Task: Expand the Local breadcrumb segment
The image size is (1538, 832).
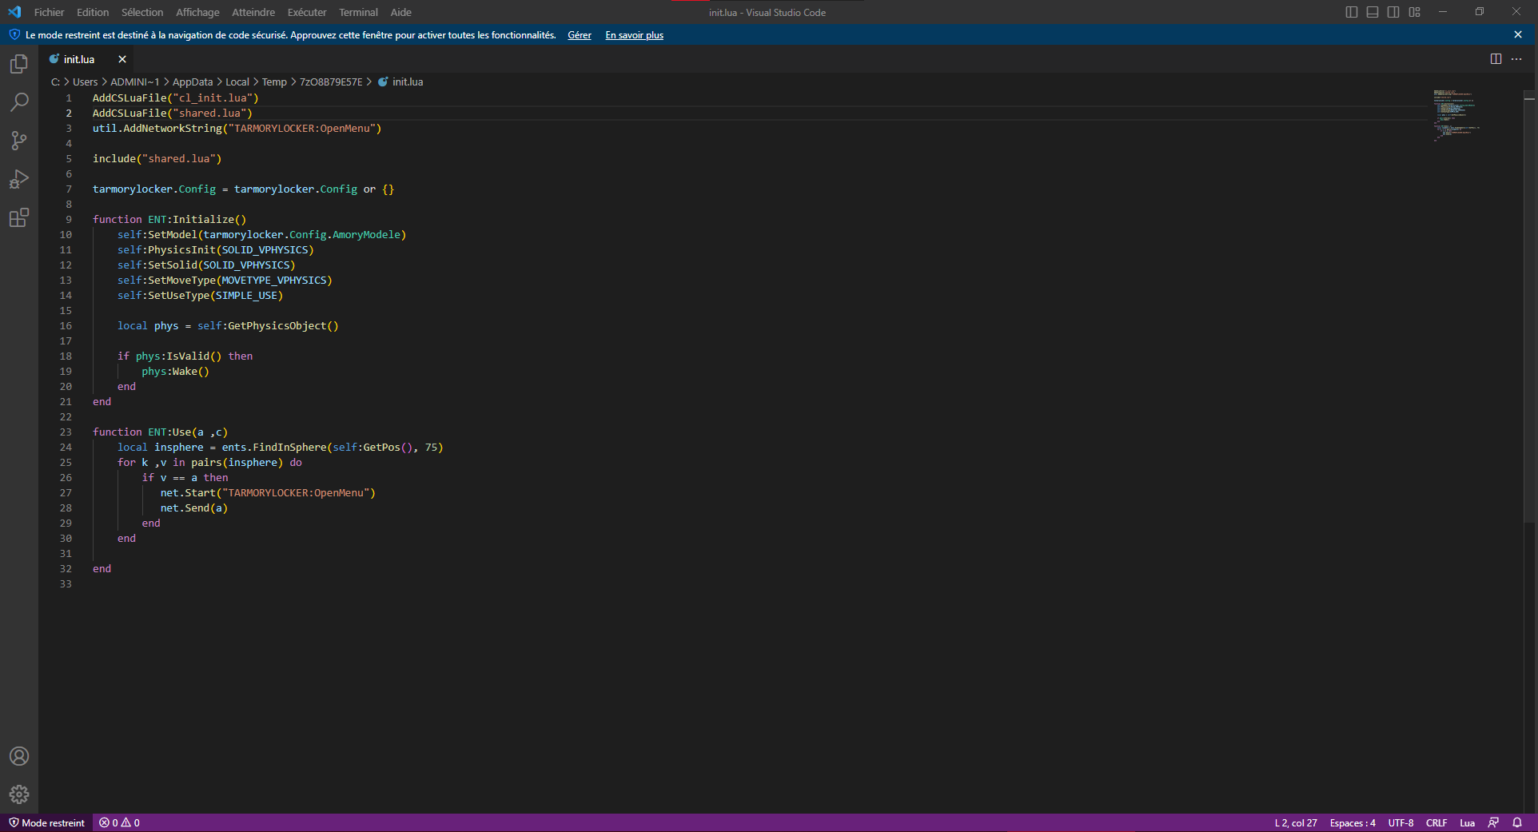Action: click(x=237, y=82)
